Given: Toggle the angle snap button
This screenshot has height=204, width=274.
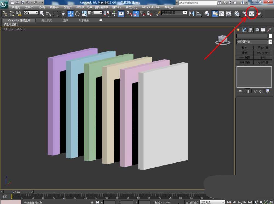Looking at the screenshot, I should [x=136, y=13].
